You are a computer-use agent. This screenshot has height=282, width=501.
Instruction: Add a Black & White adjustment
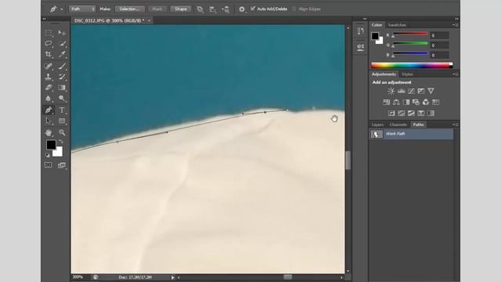pos(406,103)
